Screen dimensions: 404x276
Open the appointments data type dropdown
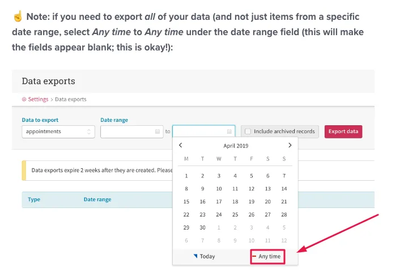pos(58,131)
